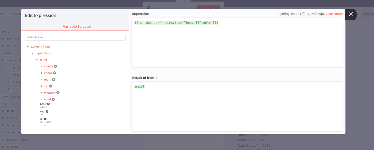Screen dimensions: 374x150
Task: Click the 'Edit Expression' dialog title
Action: click(41, 16)
